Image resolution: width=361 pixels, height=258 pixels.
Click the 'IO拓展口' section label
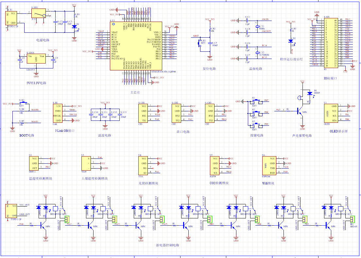[x=330, y=78]
